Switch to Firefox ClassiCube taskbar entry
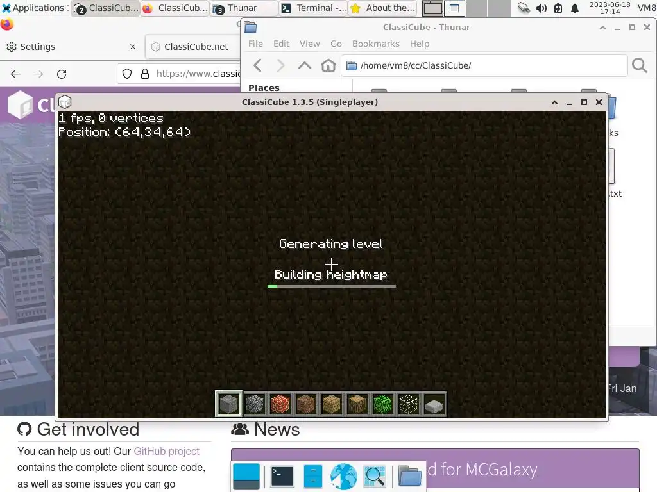 click(x=175, y=8)
